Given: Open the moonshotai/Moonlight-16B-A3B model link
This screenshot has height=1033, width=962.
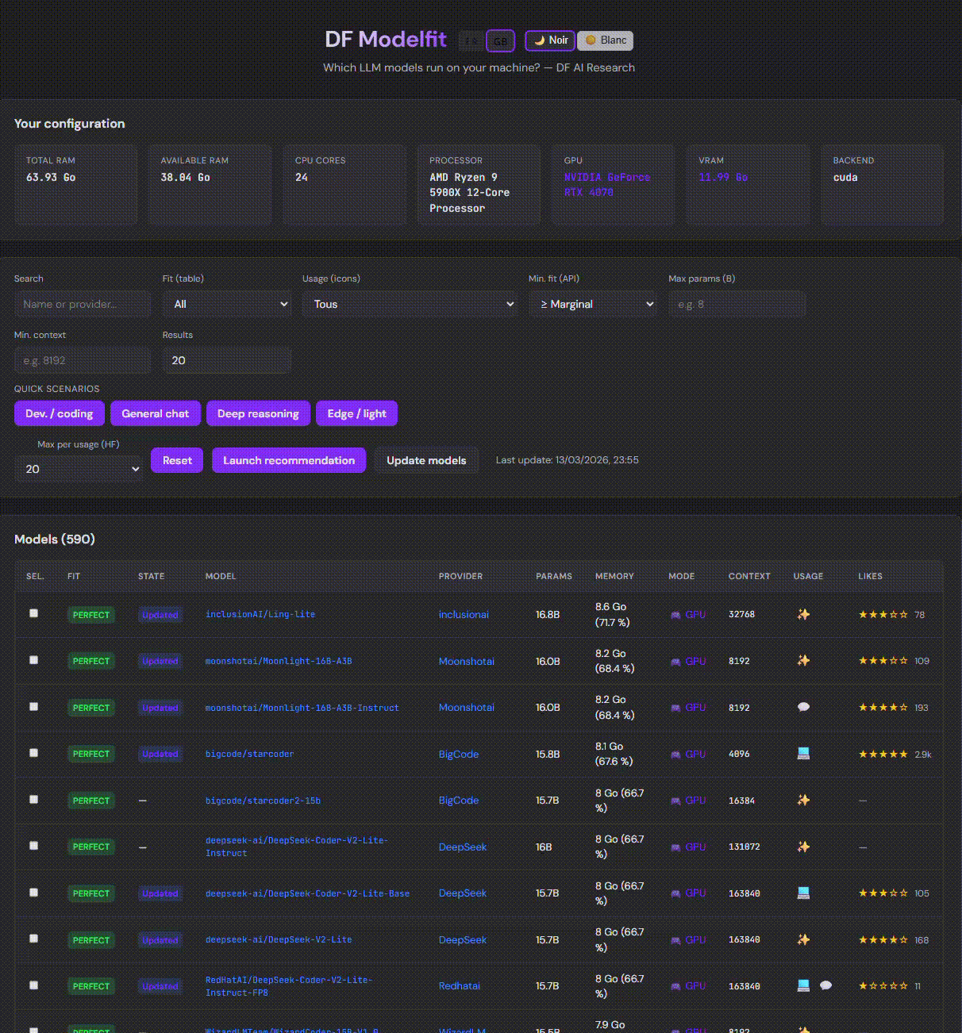Looking at the screenshot, I should [279, 661].
